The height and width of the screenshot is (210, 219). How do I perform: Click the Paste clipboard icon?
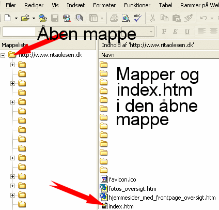[176, 18]
